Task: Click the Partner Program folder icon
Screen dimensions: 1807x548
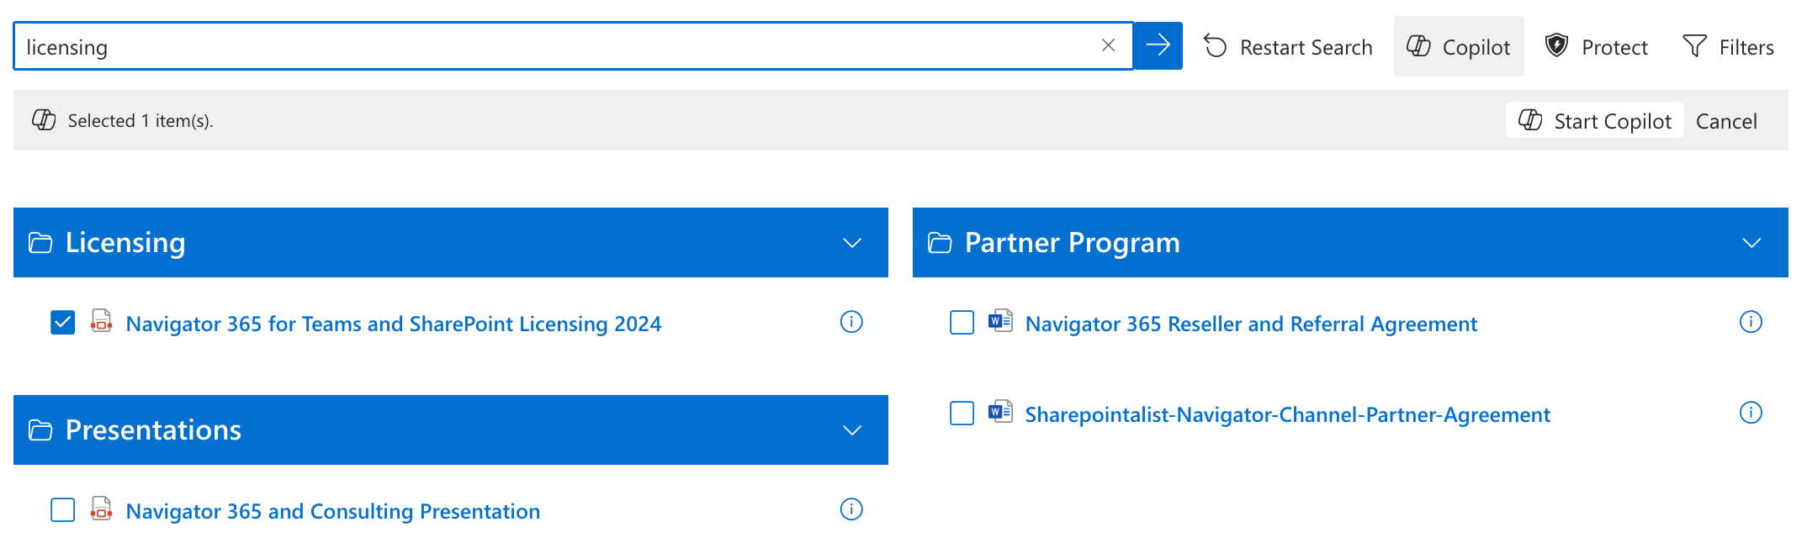Action: click(940, 243)
